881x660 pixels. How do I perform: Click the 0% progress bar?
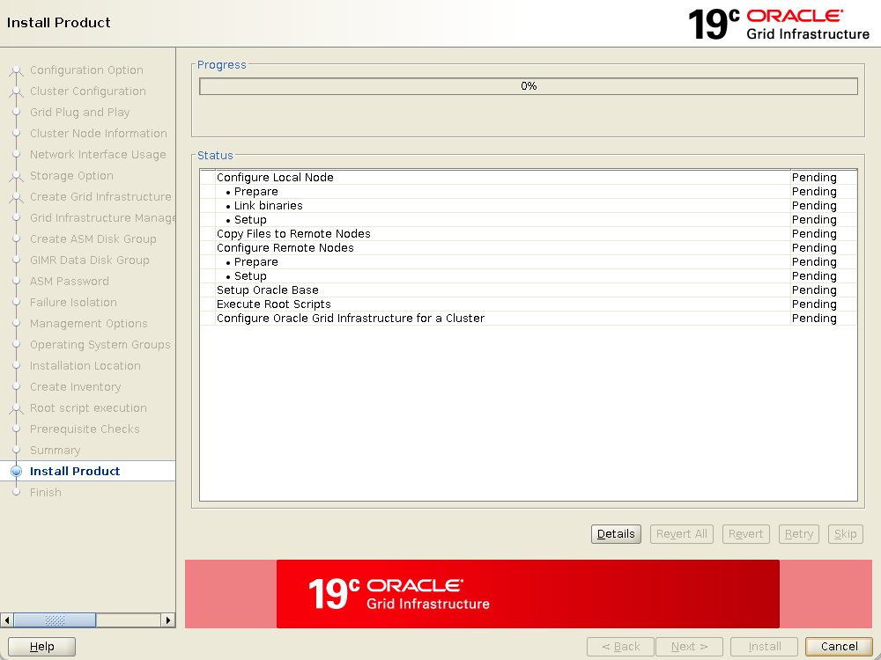[x=528, y=86]
